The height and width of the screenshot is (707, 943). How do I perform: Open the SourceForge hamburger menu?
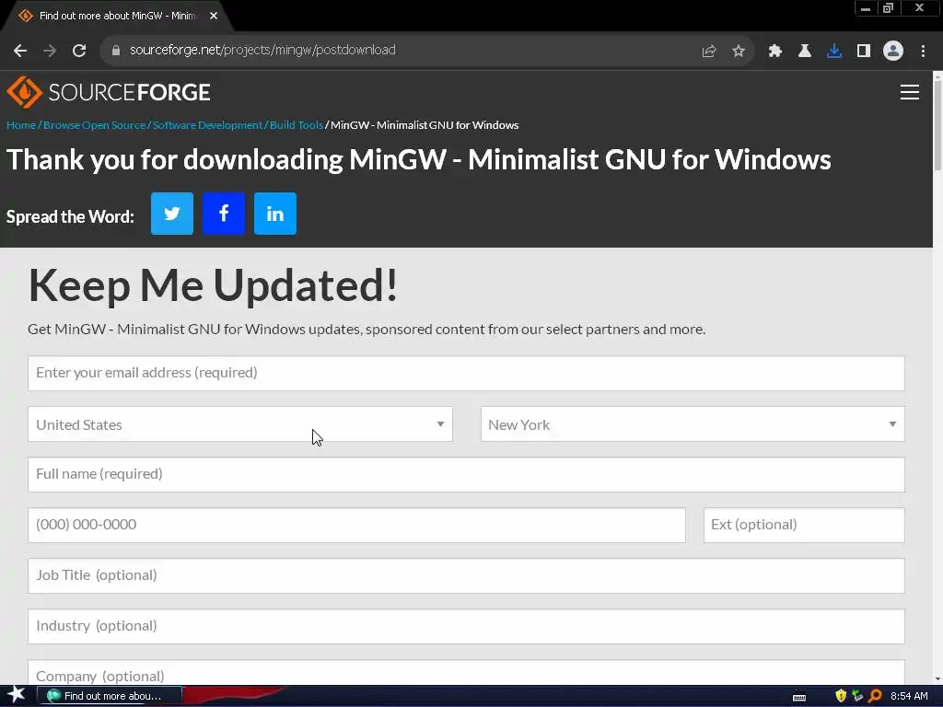click(909, 92)
